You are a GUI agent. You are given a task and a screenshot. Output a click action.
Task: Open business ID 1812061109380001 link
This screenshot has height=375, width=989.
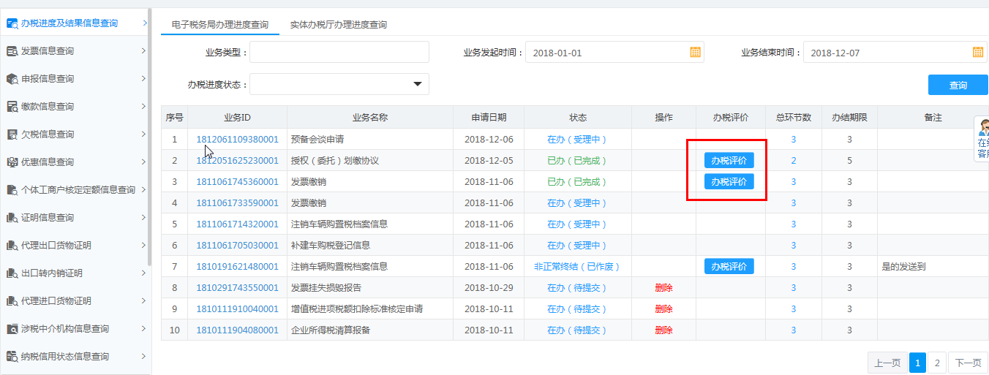[237, 140]
